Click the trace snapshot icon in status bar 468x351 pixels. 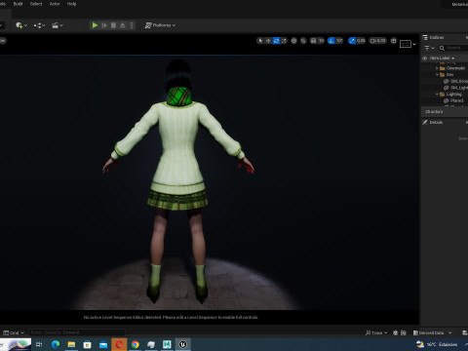click(395, 332)
